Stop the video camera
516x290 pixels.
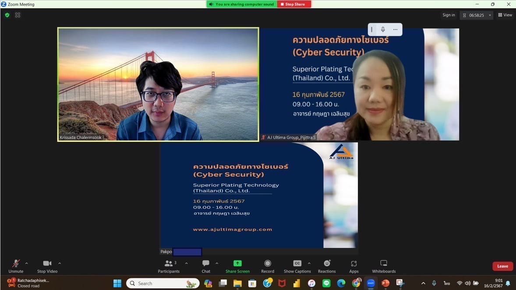47,266
